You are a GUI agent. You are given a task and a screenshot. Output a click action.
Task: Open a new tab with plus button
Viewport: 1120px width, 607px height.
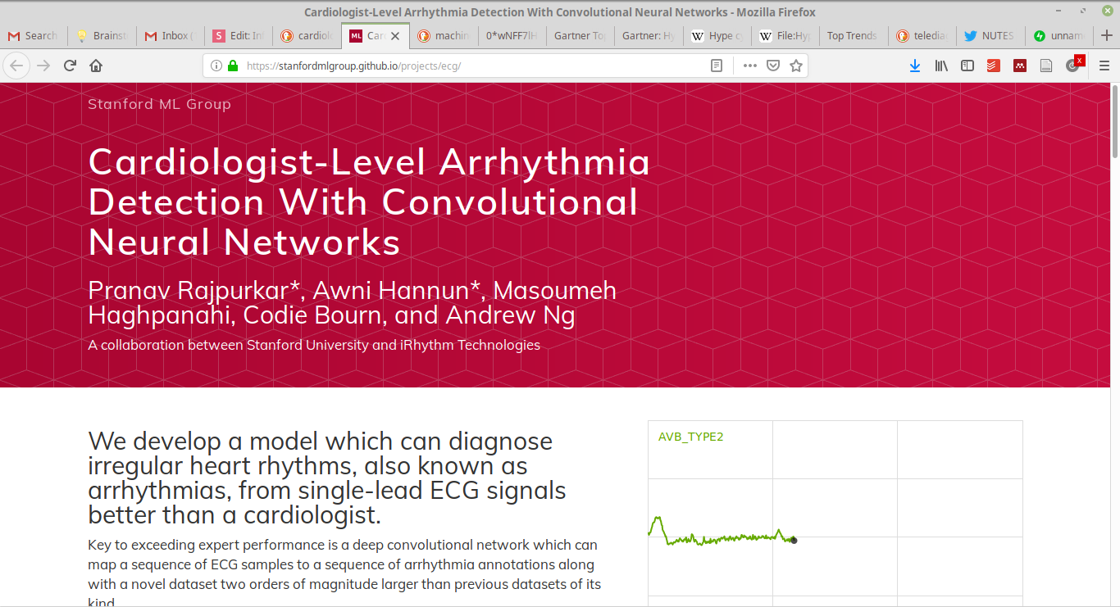(x=1106, y=35)
